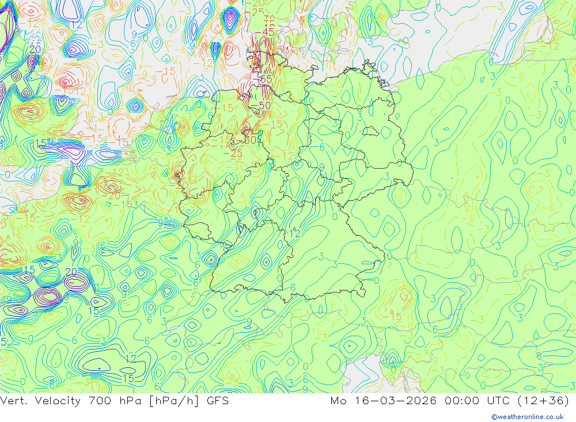Select the 'Vert. Velocity 700 hPa [hPa/h] GFS' caption
The image size is (576, 422).
(114, 401)
